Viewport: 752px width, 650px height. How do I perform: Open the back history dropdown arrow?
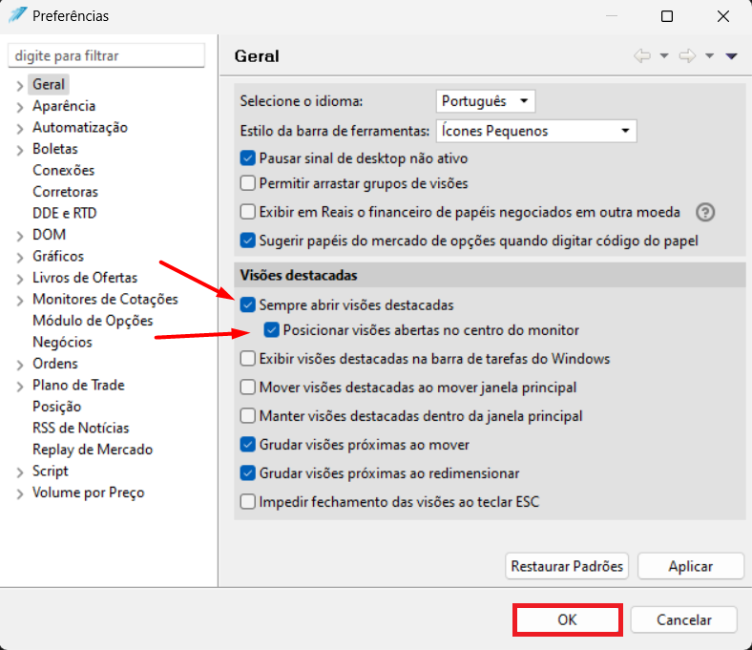(x=664, y=56)
